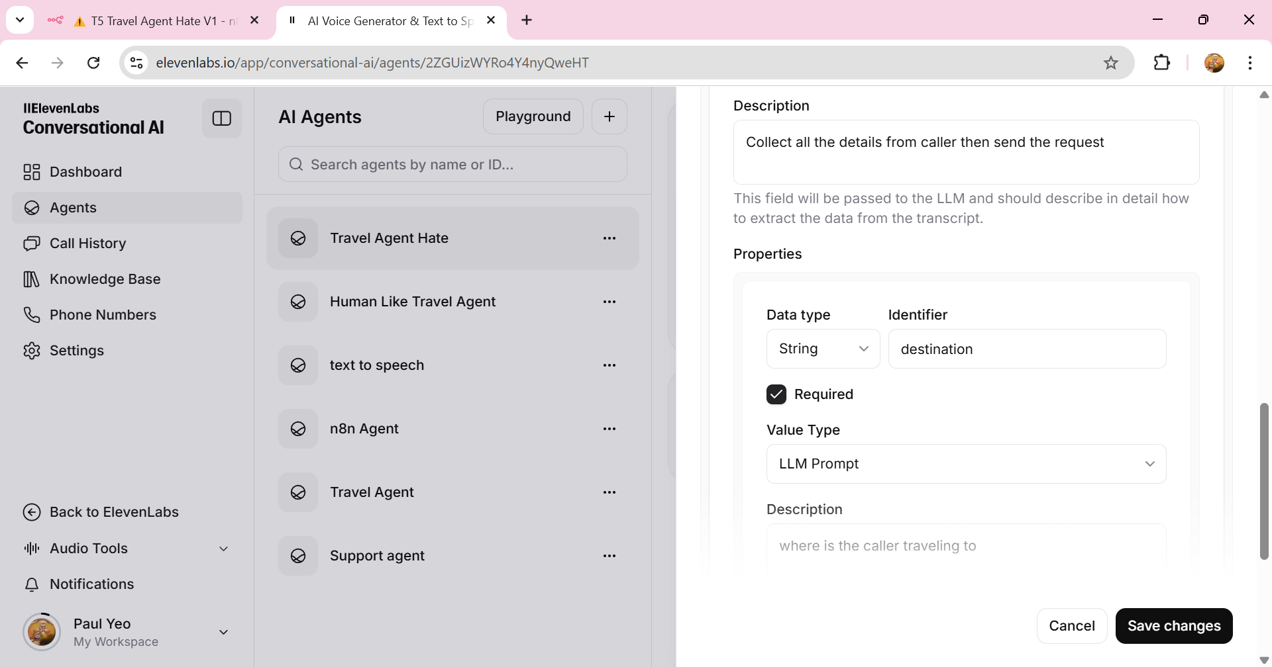Switch to T5 Travel Agent Hate V1 tab
The image size is (1272, 667).
[x=154, y=21]
